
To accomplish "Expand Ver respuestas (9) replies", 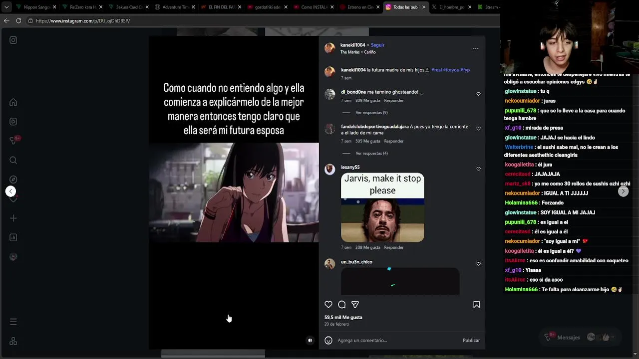I will (371, 113).
